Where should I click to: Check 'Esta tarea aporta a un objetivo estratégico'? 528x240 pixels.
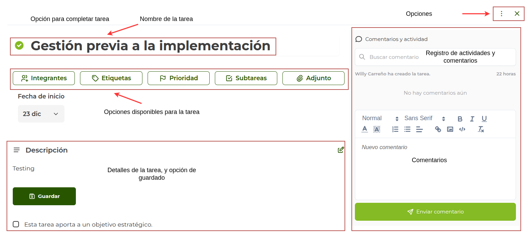(16, 224)
